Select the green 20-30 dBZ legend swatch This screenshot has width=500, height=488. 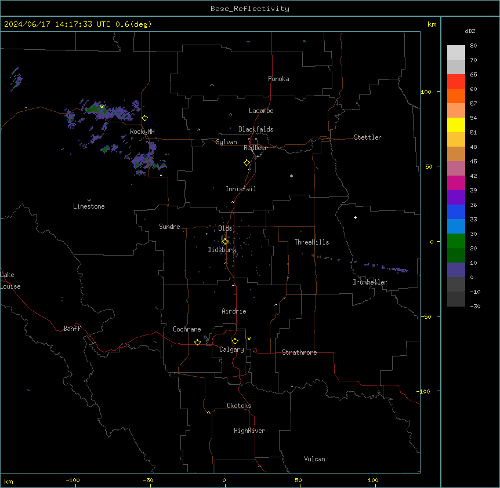coord(456,241)
